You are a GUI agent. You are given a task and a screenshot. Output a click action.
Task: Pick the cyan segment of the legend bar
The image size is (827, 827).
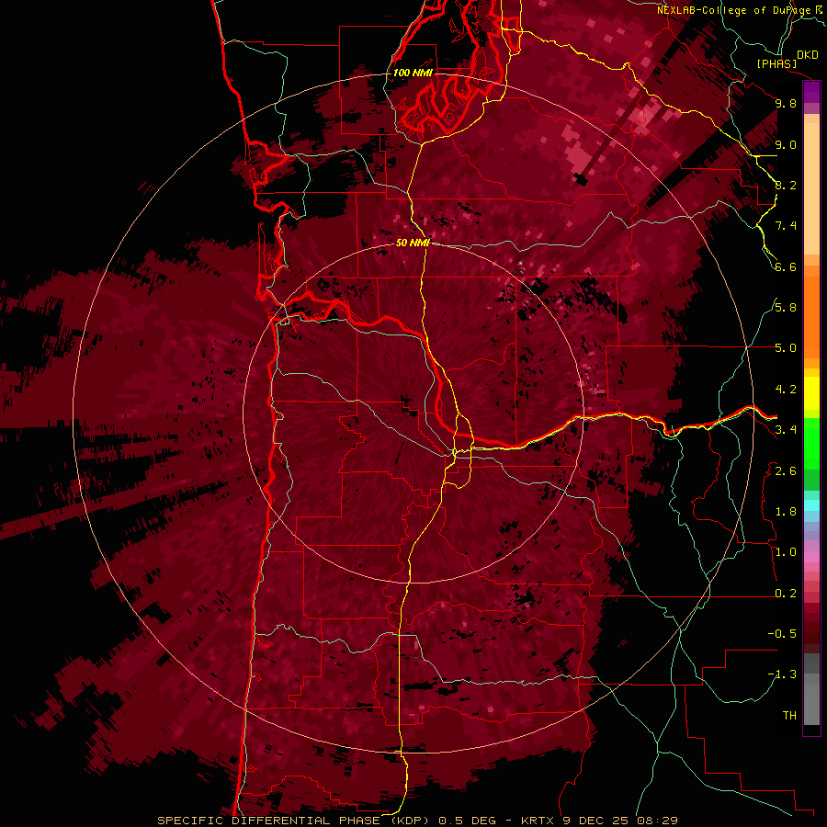coord(811,504)
